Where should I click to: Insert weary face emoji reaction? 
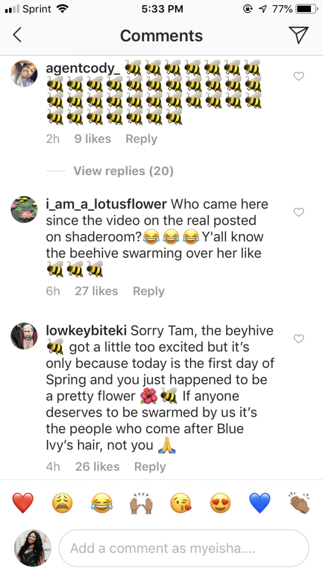(x=63, y=503)
